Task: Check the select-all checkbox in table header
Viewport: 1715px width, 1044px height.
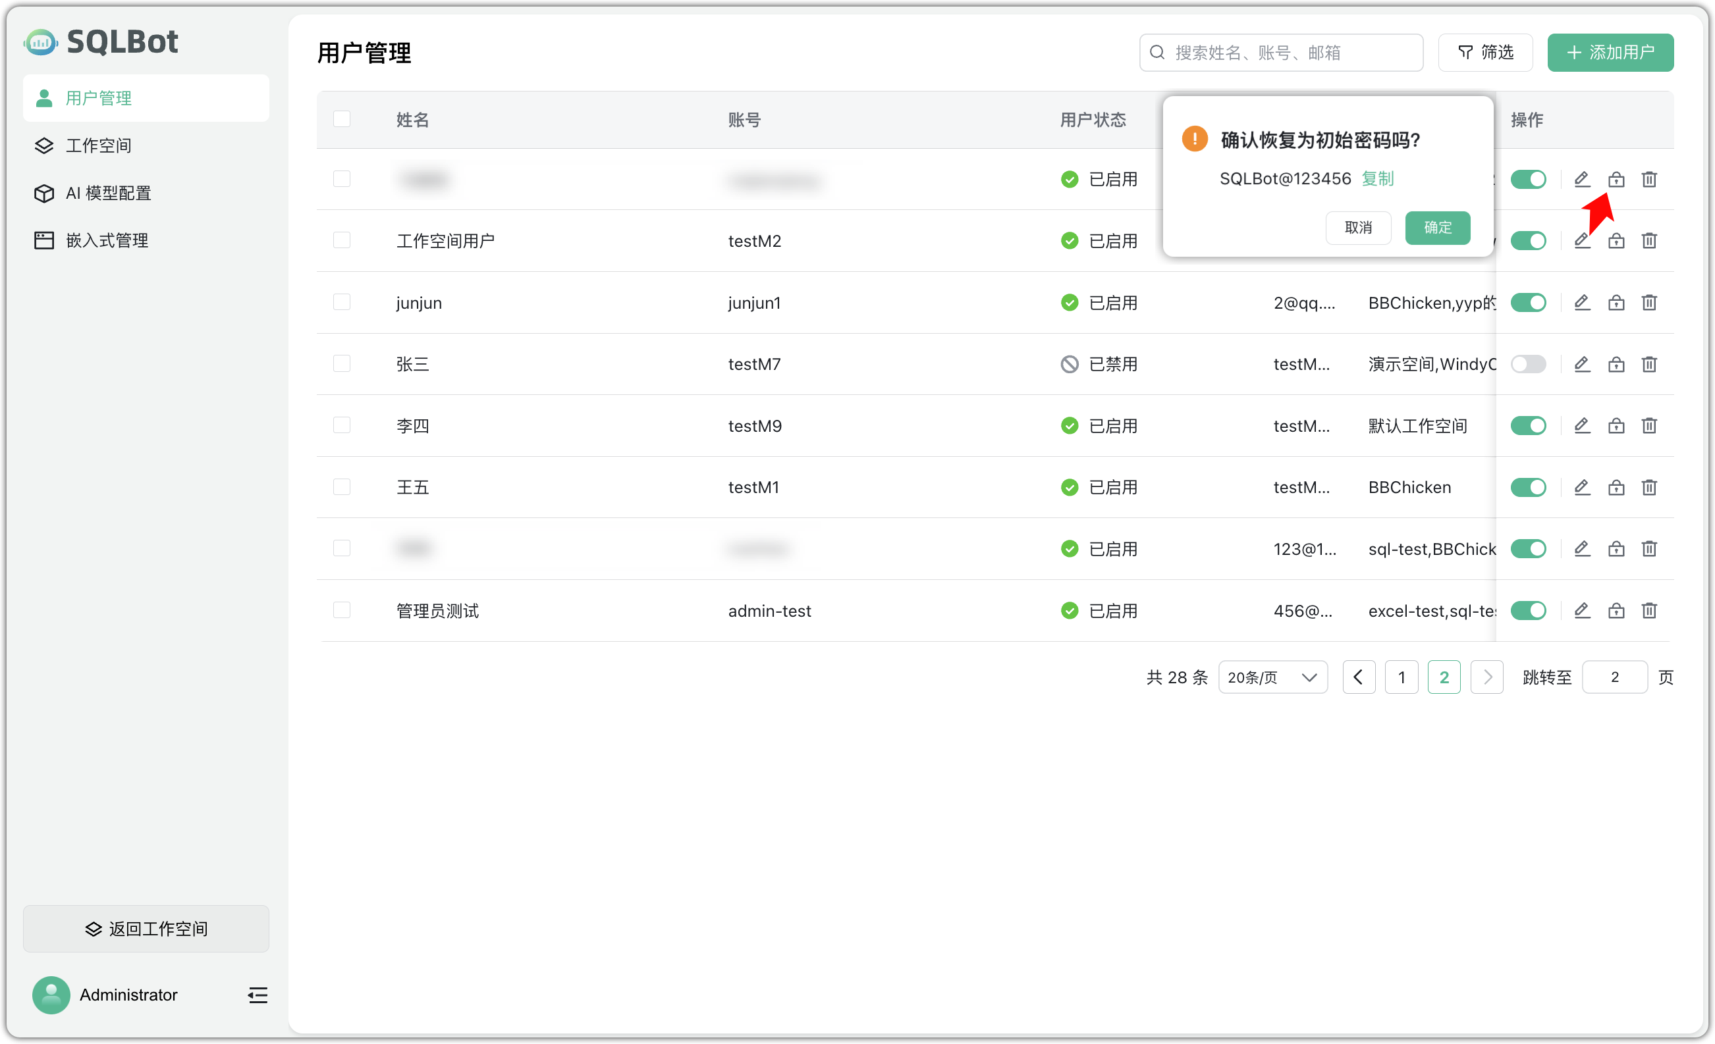Action: coord(341,118)
